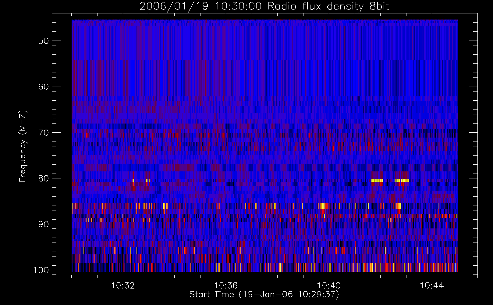Click the "Start Time (19-Jan-06 10:29:37)" label
Screen dimensions: 493x305
click(264, 295)
